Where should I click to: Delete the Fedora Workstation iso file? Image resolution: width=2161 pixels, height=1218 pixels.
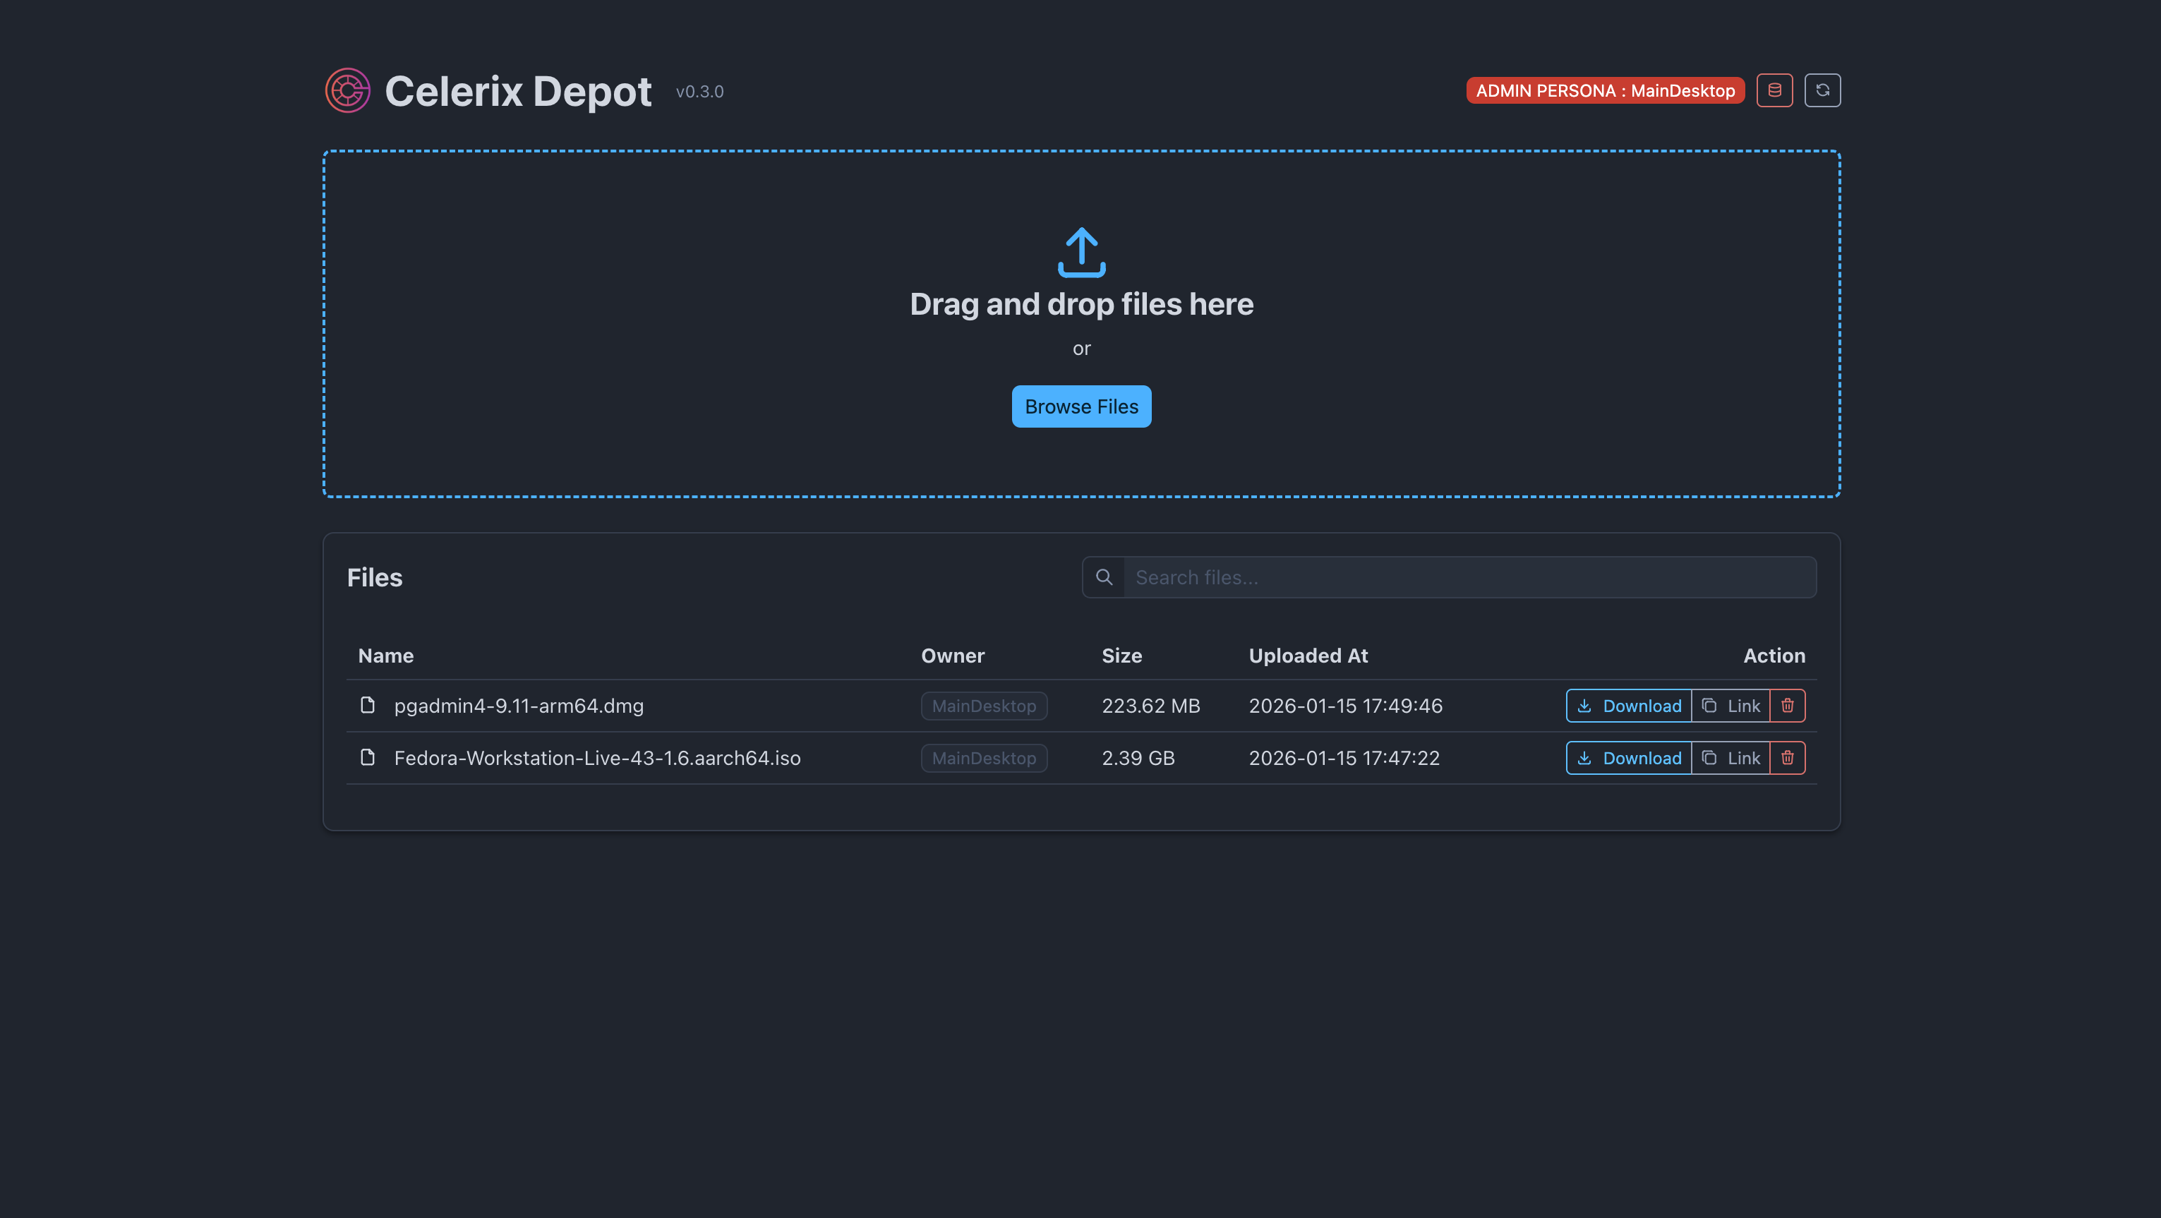[1787, 757]
